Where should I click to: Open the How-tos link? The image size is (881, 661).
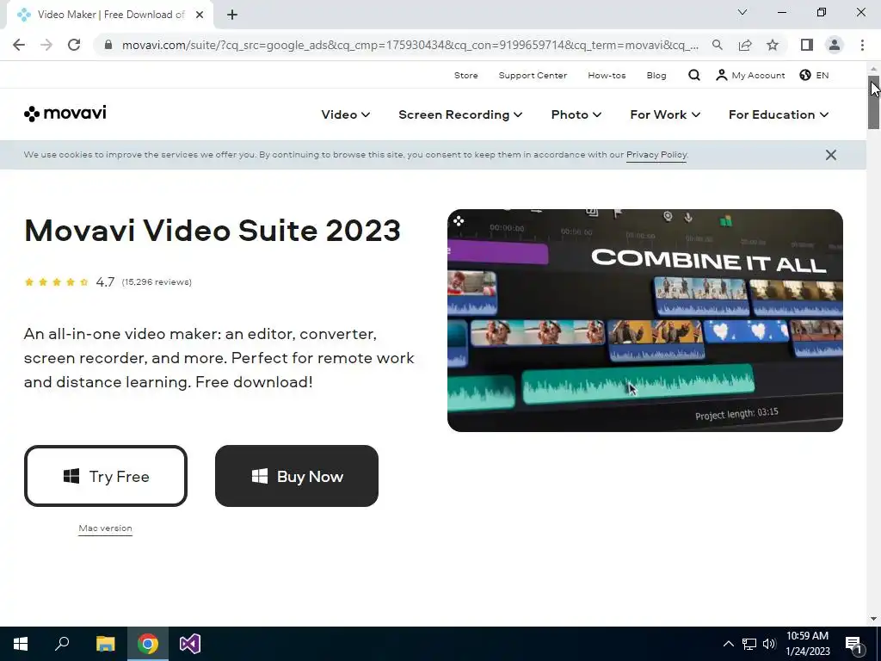(607, 76)
